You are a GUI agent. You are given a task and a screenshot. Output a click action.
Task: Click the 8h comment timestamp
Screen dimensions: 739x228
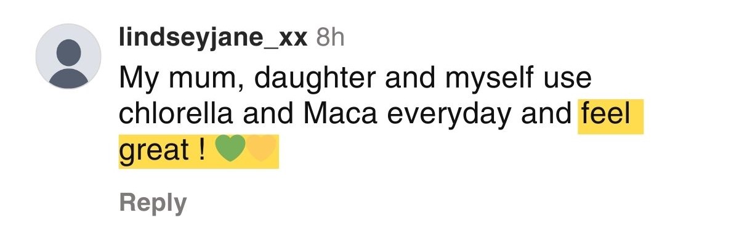[x=329, y=38]
